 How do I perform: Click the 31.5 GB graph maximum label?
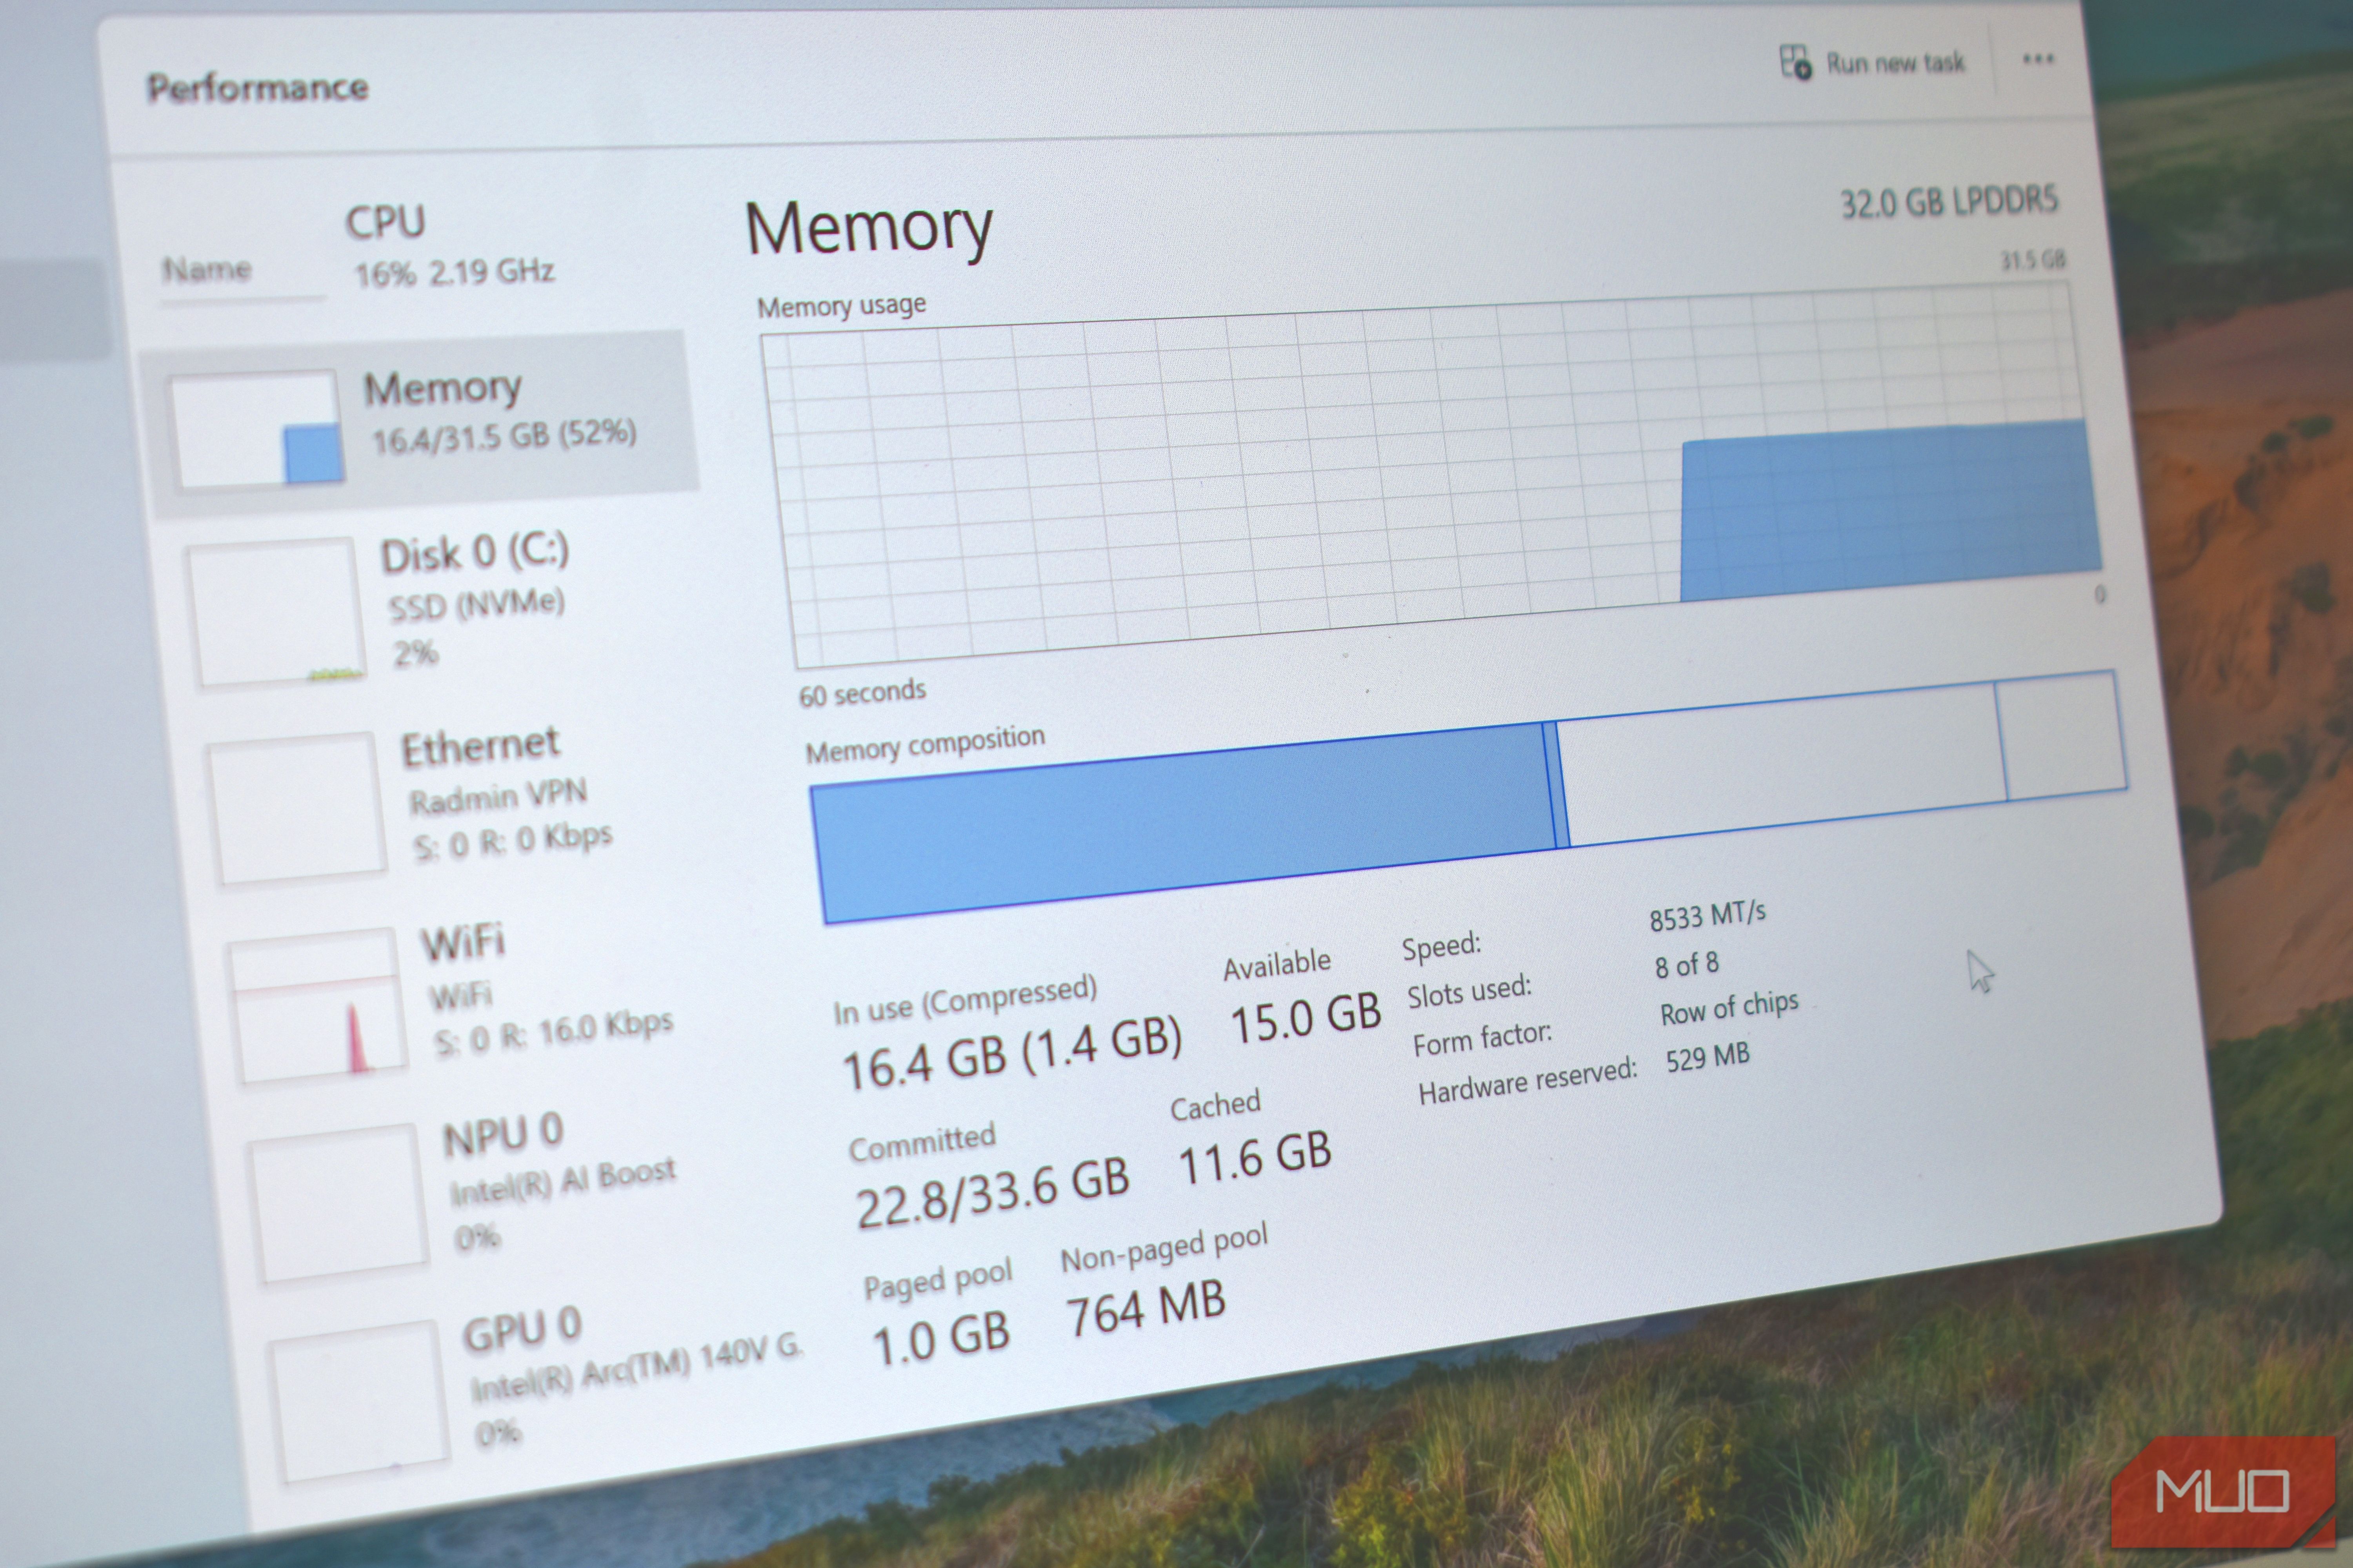(2033, 260)
